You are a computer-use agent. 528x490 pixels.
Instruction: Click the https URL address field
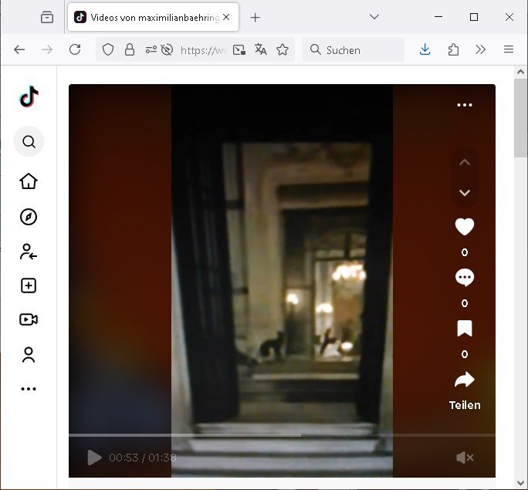[203, 50]
